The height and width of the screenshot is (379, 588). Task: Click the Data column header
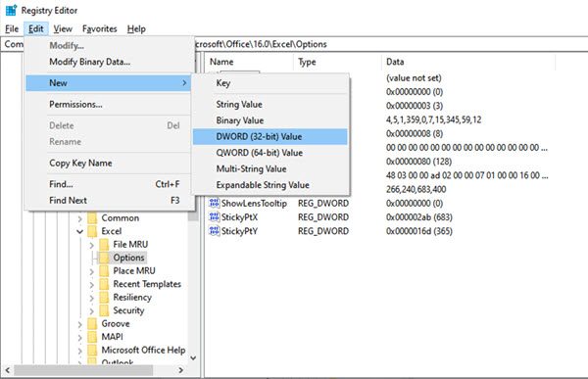pos(468,62)
